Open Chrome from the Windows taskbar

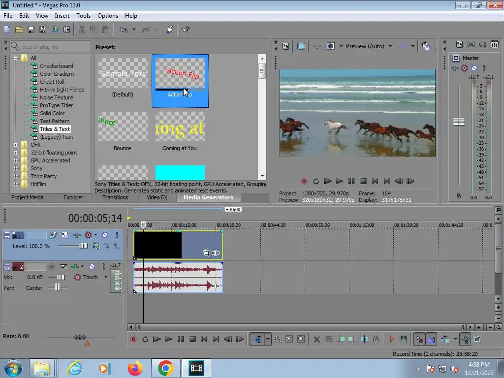165,368
